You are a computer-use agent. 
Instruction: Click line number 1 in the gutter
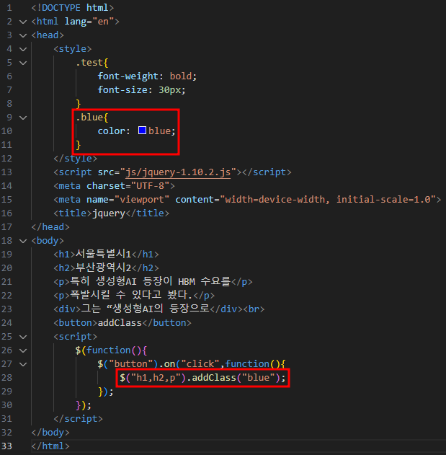coord(9,7)
